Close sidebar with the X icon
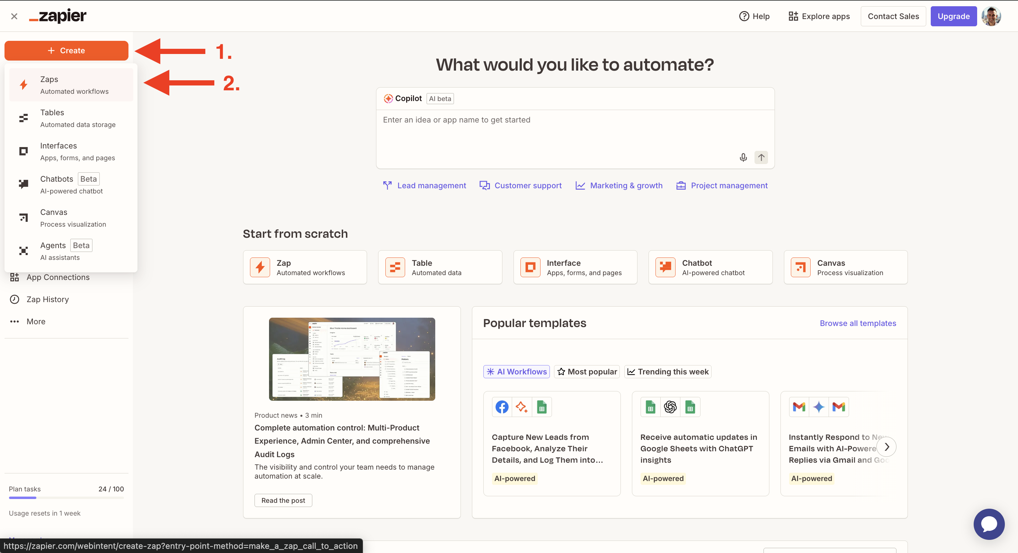Viewport: 1018px width, 553px height. 14,16
